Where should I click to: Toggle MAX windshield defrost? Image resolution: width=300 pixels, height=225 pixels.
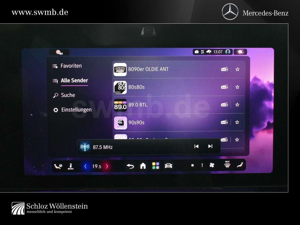pos(227,164)
